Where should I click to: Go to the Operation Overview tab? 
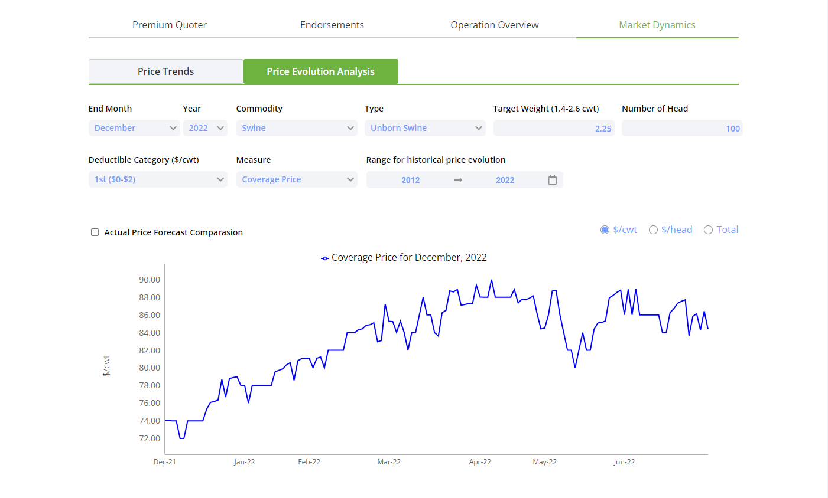495,25
